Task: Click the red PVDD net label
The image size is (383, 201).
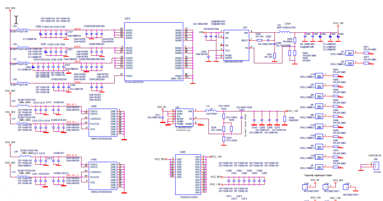Action: click(78, 83)
